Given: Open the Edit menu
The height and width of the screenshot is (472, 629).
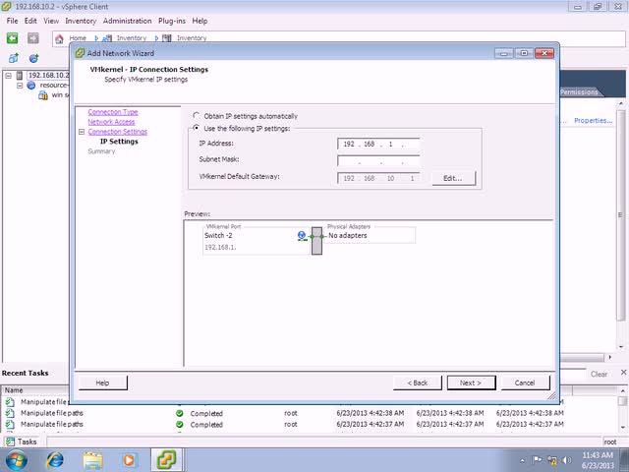Looking at the screenshot, I should 30,21.
